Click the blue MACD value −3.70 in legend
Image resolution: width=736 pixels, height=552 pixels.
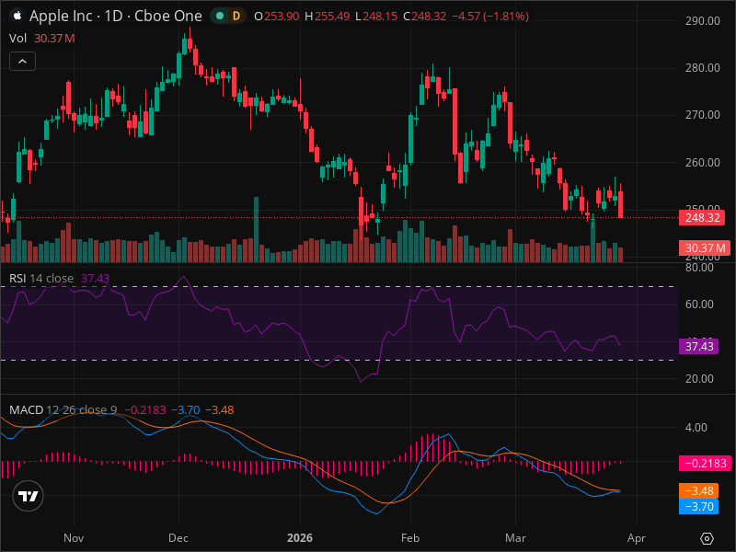pos(186,409)
